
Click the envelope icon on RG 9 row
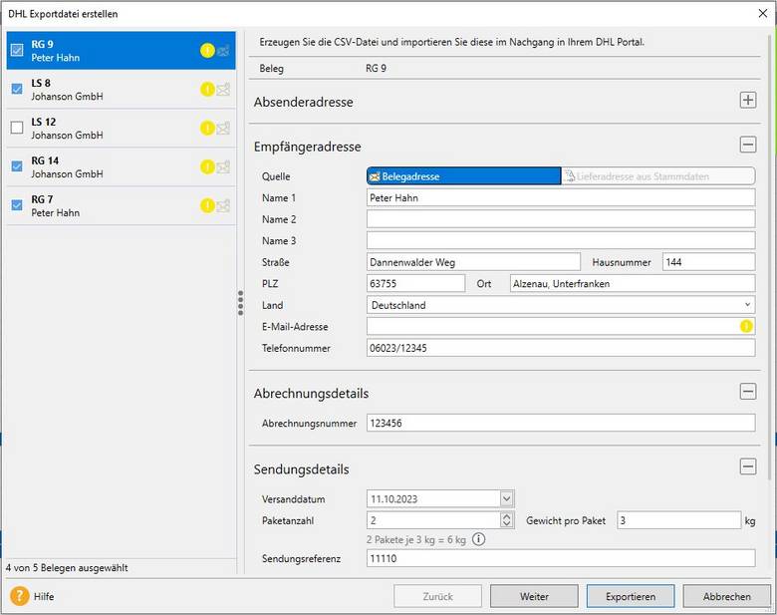[x=223, y=50]
